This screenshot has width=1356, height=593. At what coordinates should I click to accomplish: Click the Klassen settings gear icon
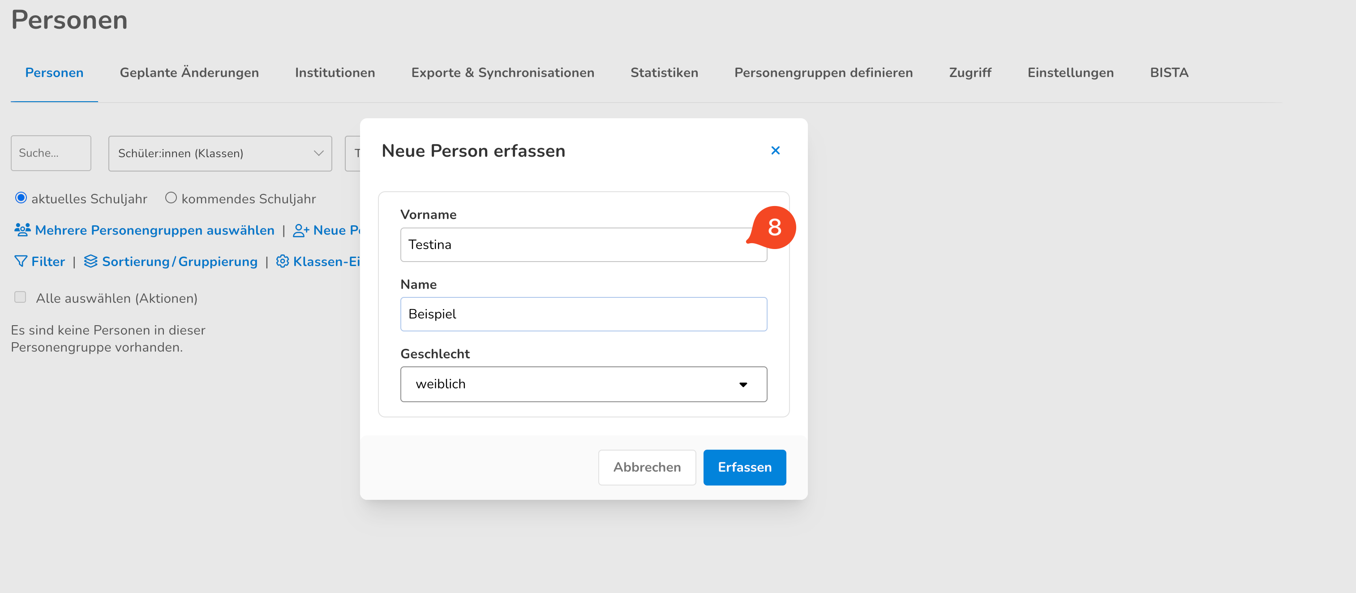[x=282, y=261]
